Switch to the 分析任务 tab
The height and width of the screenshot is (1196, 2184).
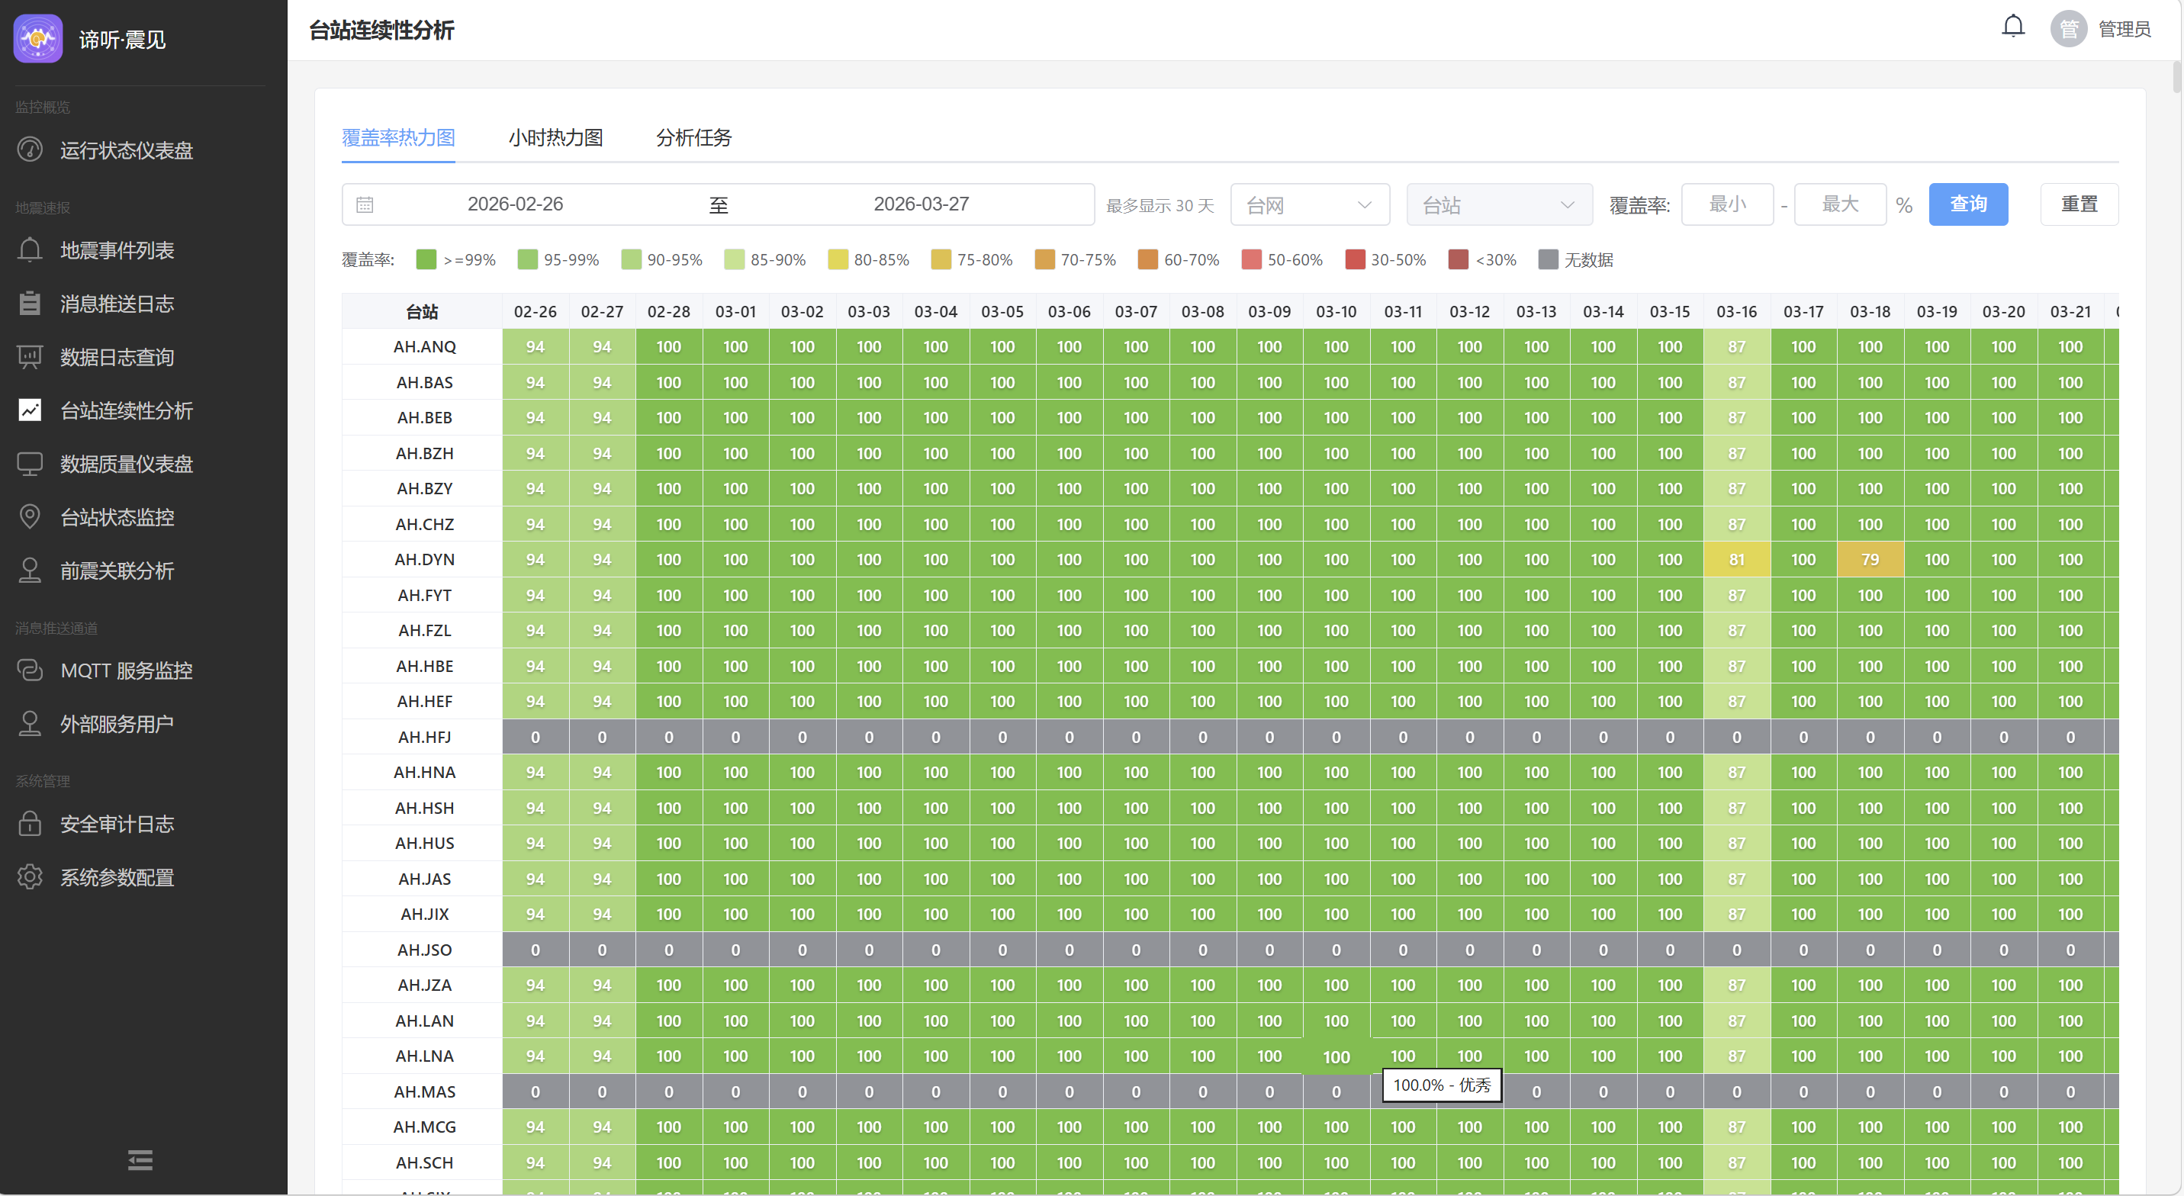coord(693,137)
